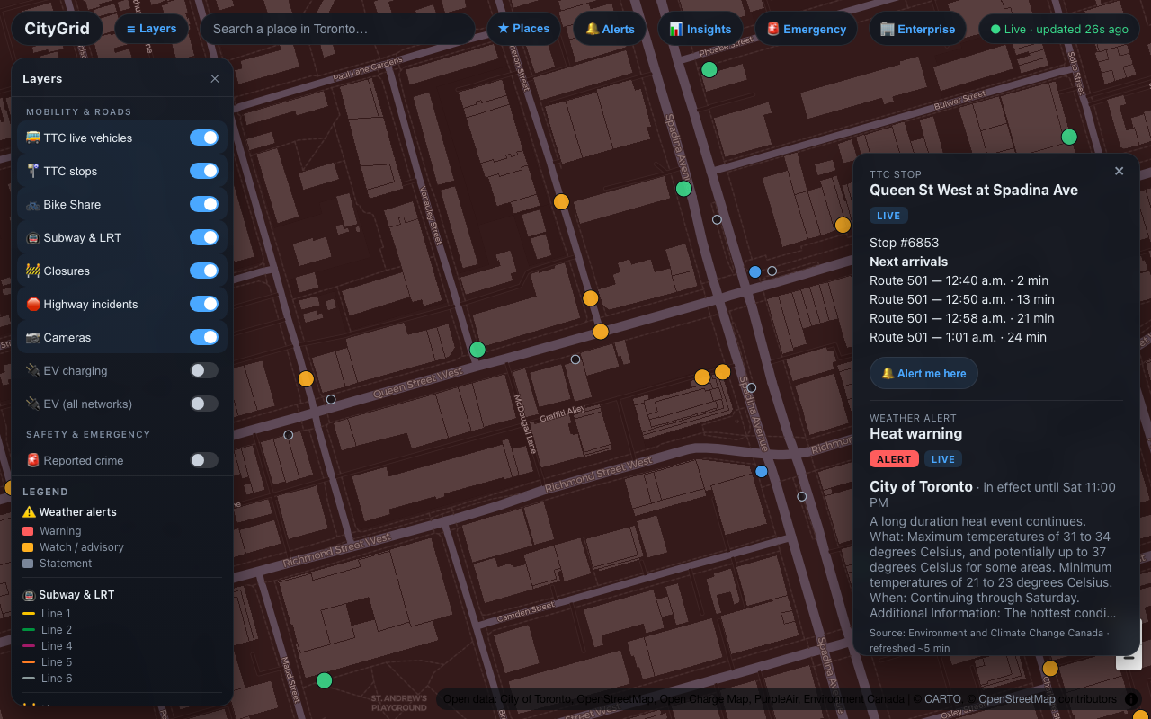Click the Subway & LRT layer row icon
The image size is (1151, 719).
(33, 237)
